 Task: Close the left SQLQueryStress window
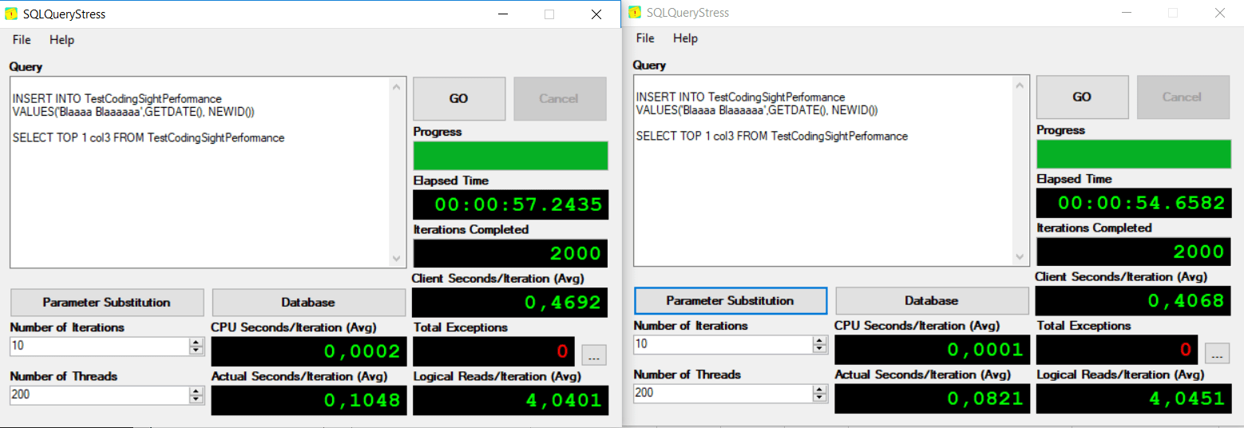pyautogui.click(x=596, y=14)
